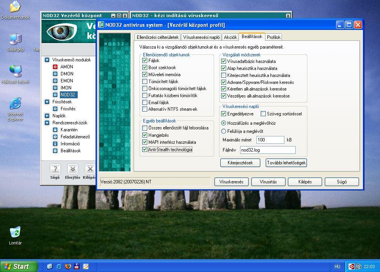Image resolution: width=380 pixels, height=272 pixels.
Task: Click the Kilépés button in the NOD32 dialog
Action: tap(305, 182)
